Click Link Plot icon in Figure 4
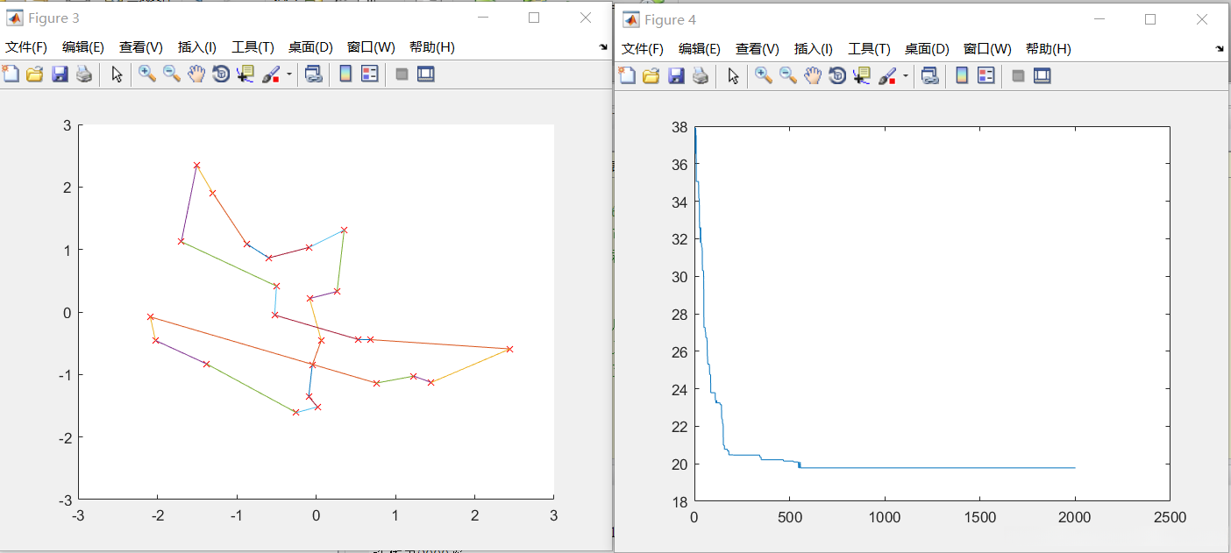This screenshot has height=553, width=1231. tap(929, 76)
